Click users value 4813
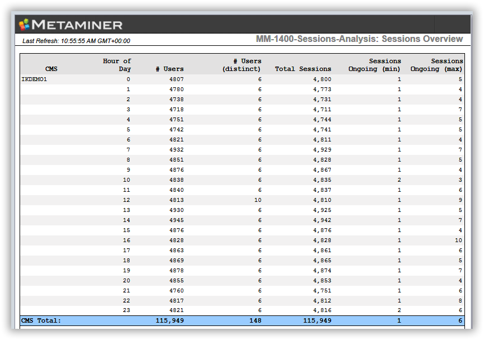The height and width of the screenshot is (340, 484). point(177,200)
